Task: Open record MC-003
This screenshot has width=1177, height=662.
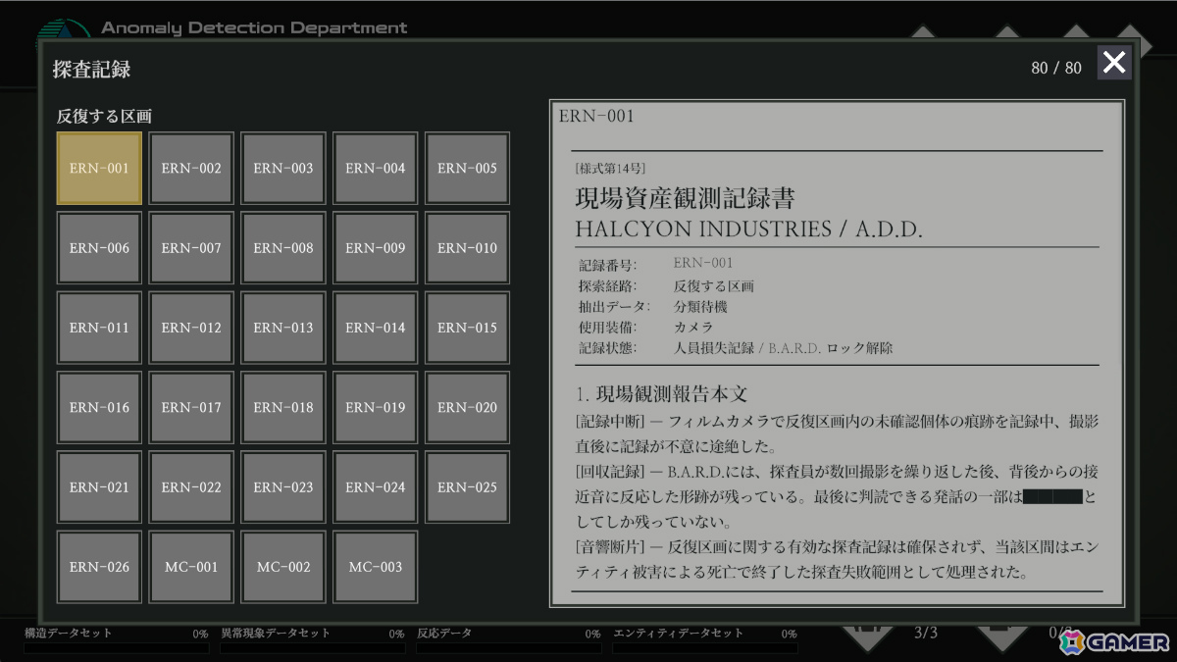Action: [376, 567]
